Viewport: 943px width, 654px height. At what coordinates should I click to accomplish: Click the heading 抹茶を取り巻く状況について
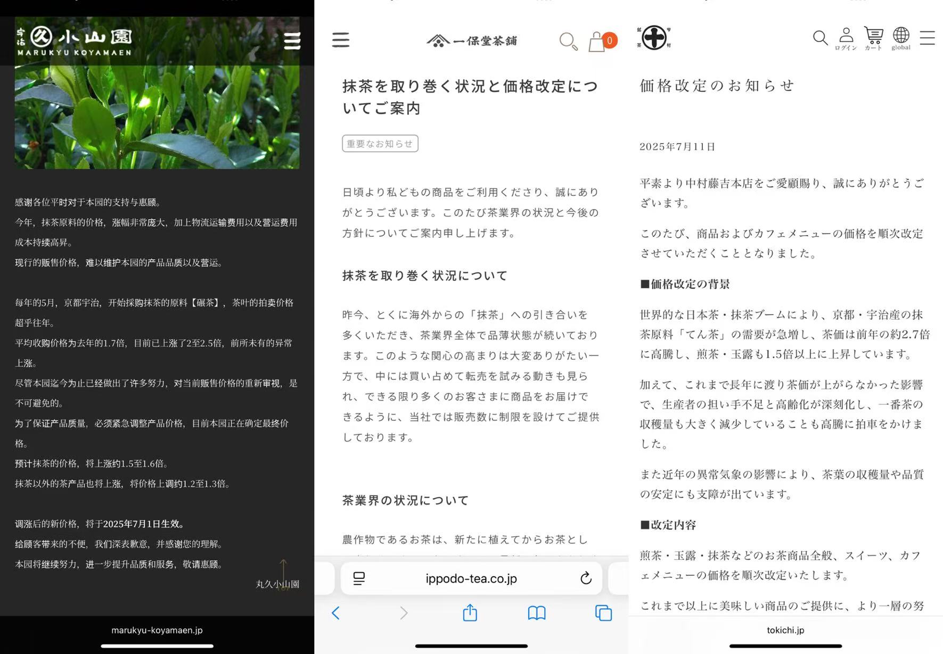click(x=425, y=276)
